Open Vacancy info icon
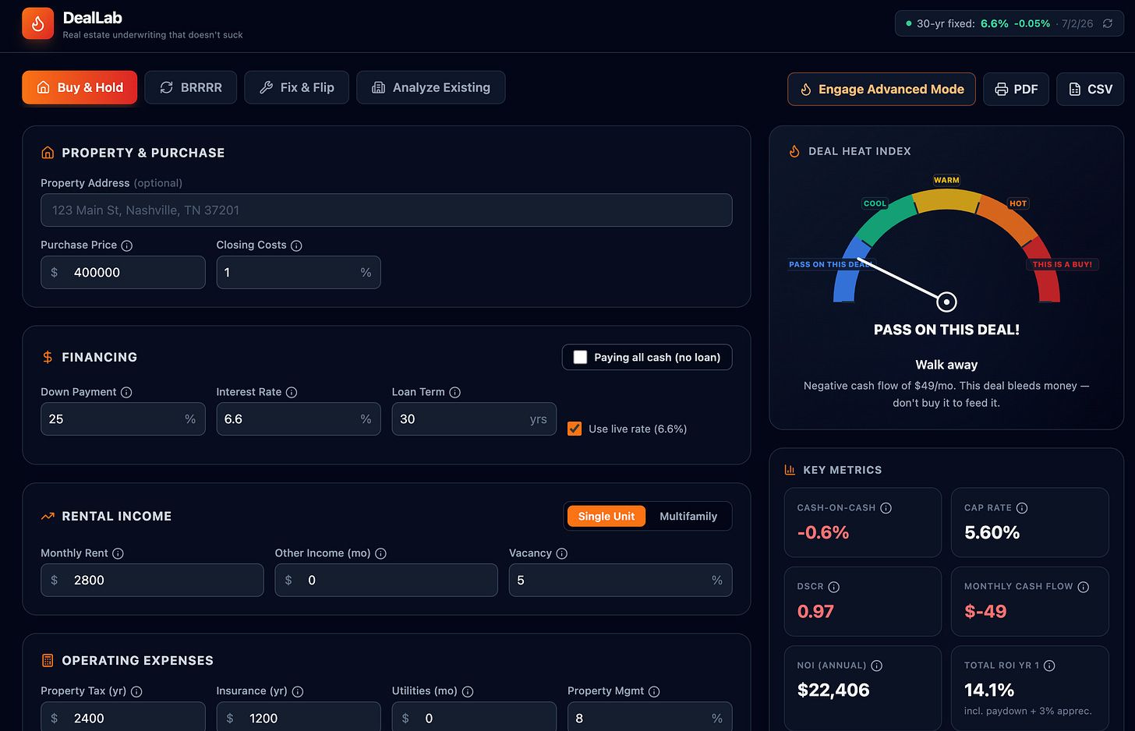Viewport: 1135px width, 731px height. (x=562, y=553)
